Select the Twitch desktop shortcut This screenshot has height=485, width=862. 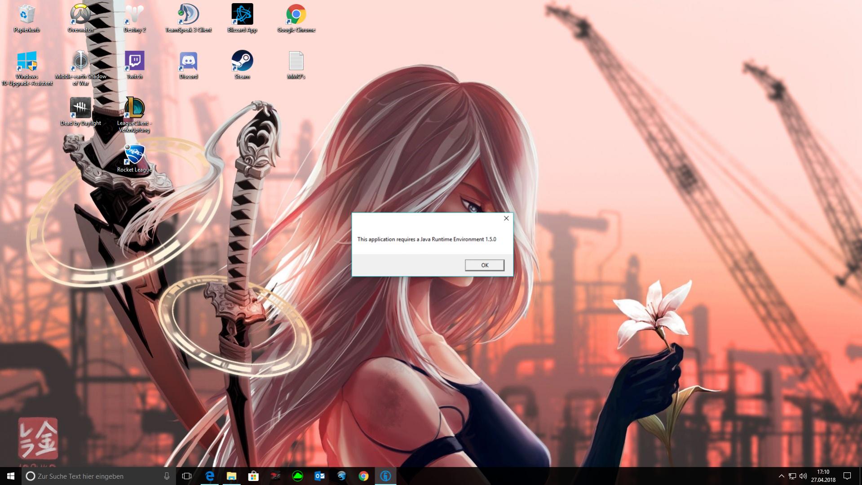tap(134, 65)
